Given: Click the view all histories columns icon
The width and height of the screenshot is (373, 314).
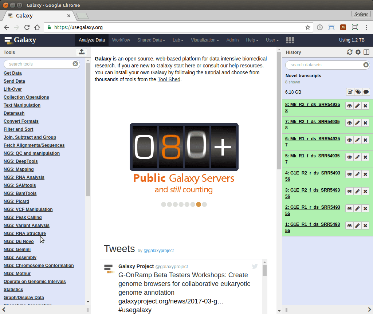Looking at the screenshot, I should point(366,52).
